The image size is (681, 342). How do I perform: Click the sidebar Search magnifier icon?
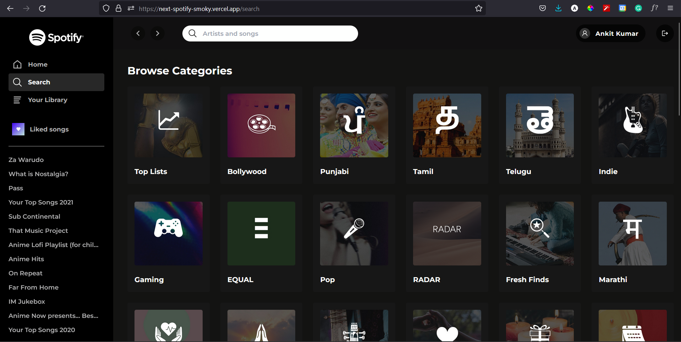17,82
